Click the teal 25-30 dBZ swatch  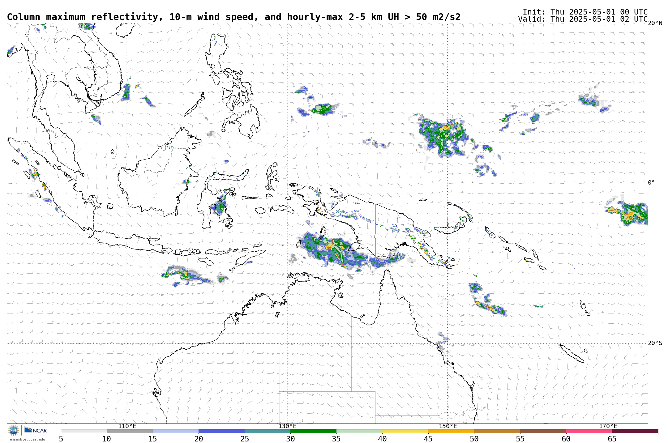pyautogui.click(x=268, y=431)
